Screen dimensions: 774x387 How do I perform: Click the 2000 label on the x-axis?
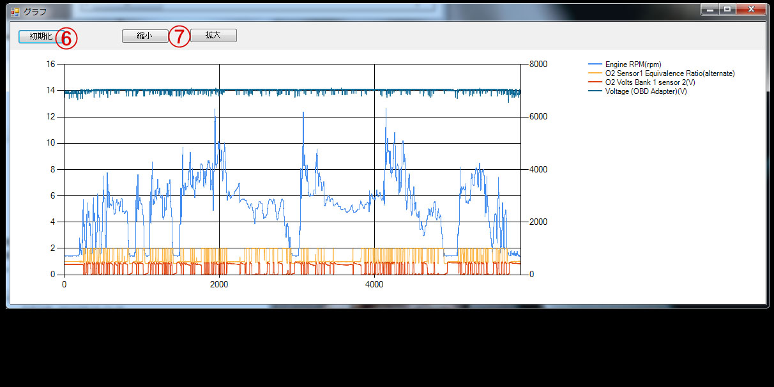pyautogui.click(x=219, y=284)
